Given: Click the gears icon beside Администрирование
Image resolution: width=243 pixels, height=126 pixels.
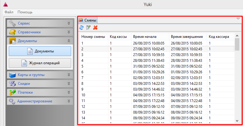Looking at the screenshot, I should click(x=12, y=101).
